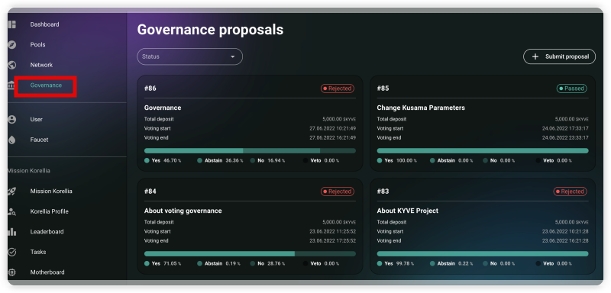This screenshot has height=293, width=611.
Task: Go to Korellia Profile
Action: (50, 211)
